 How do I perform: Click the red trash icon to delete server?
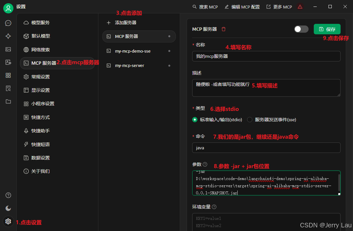[224, 29]
